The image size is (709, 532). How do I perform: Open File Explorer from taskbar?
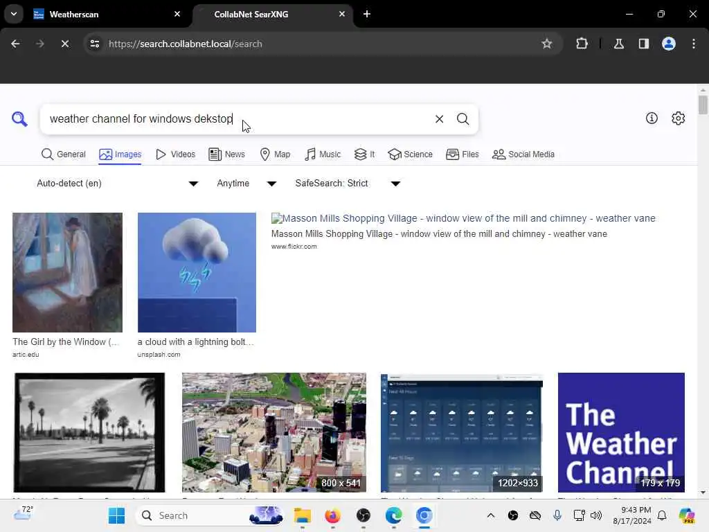tap(302, 515)
